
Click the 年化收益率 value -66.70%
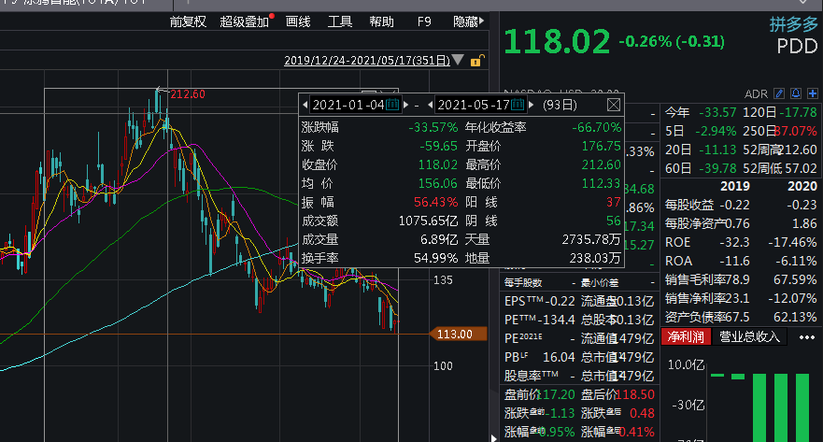click(x=597, y=127)
